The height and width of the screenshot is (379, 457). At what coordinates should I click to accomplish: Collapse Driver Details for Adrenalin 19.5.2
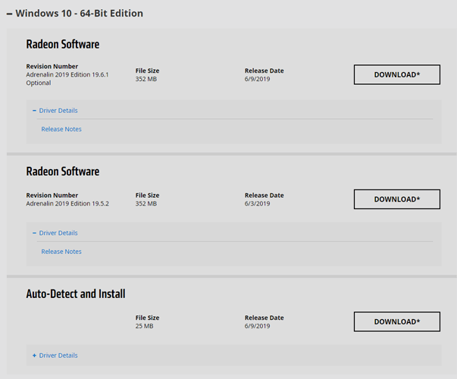[55, 233]
